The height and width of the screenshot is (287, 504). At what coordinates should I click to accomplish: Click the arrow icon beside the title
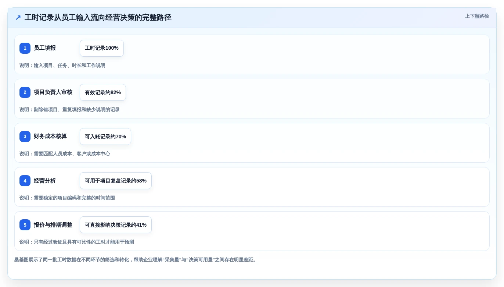18,18
